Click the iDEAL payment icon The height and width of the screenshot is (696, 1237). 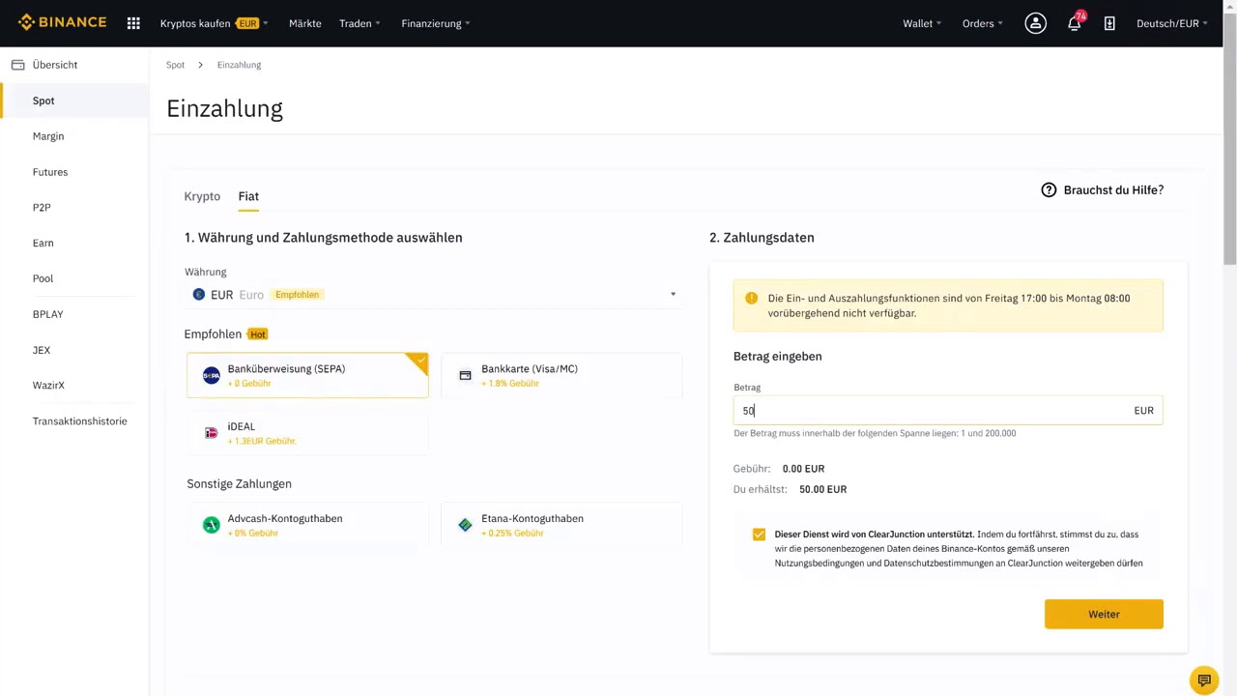coord(211,433)
